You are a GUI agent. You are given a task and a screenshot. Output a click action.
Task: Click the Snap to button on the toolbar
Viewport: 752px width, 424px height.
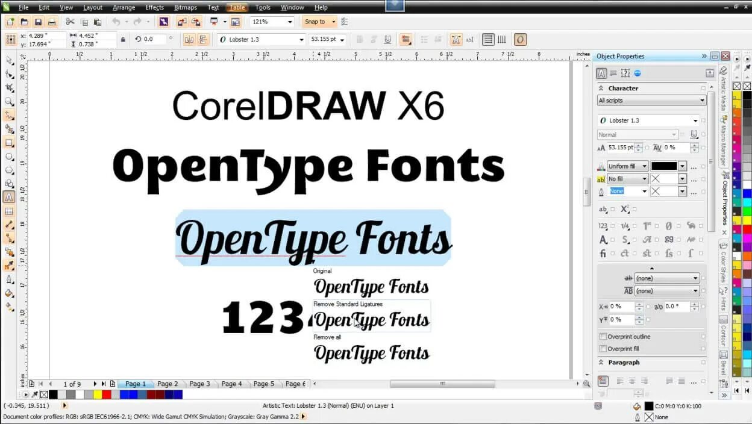[318, 21]
